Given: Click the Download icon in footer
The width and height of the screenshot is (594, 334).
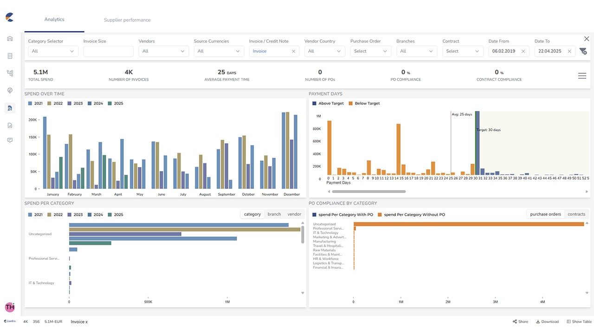Looking at the screenshot, I should pyautogui.click(x=547, y=321).
